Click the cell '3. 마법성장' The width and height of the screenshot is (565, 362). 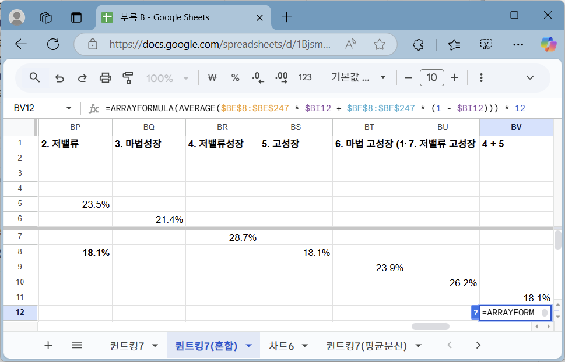(x=149, y=144)
